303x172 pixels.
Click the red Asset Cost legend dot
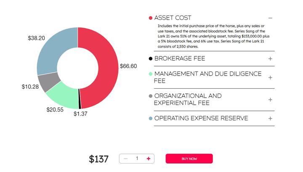click(151, 18)
